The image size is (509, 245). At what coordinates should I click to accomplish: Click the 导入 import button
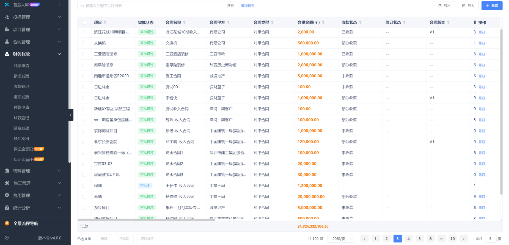[x=468, y=5]
